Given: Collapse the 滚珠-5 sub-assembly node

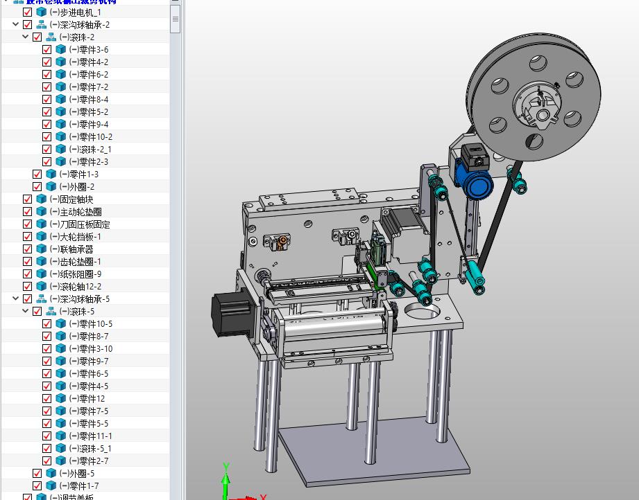Looking at the screenshot, I should point(25,311).
